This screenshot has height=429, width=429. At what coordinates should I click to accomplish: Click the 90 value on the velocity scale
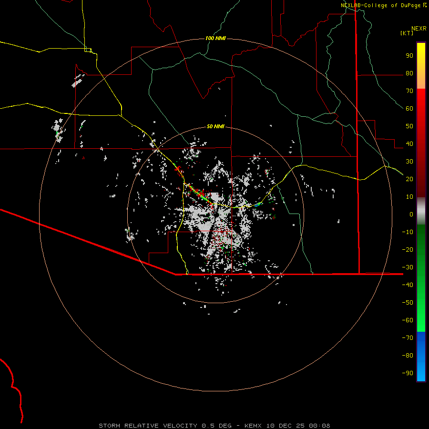(409, 56)
